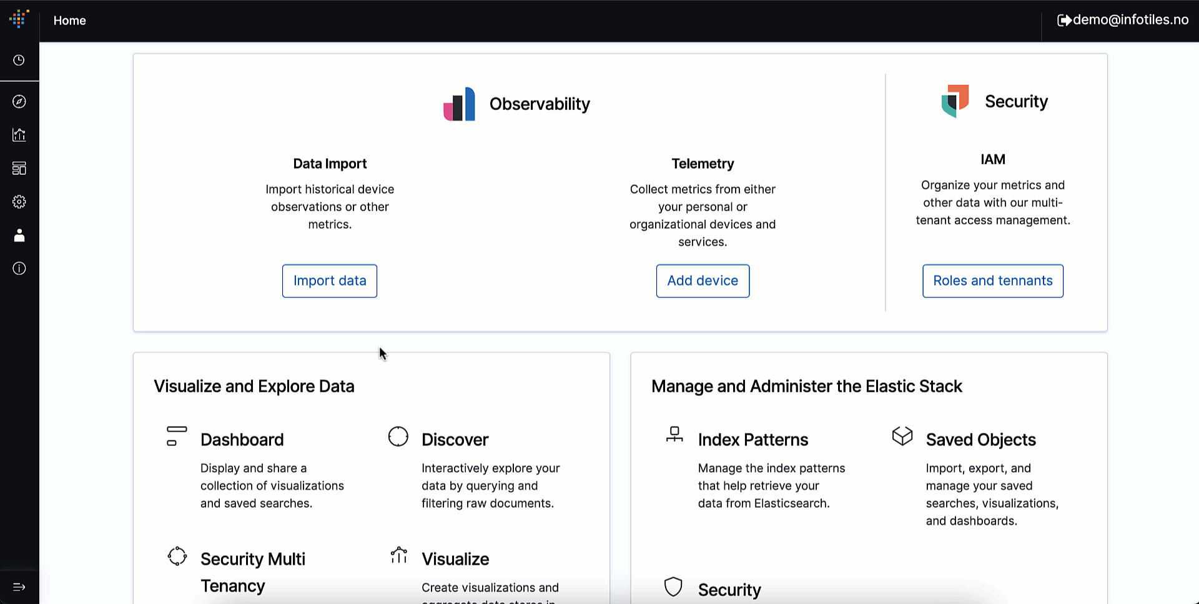Viewport: 1199px width, 604px height.
Task: Open the Security link under Manage section
Action: coord(729,590)
